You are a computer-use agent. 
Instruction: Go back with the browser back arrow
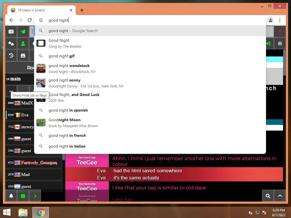(x=11, y=20)
